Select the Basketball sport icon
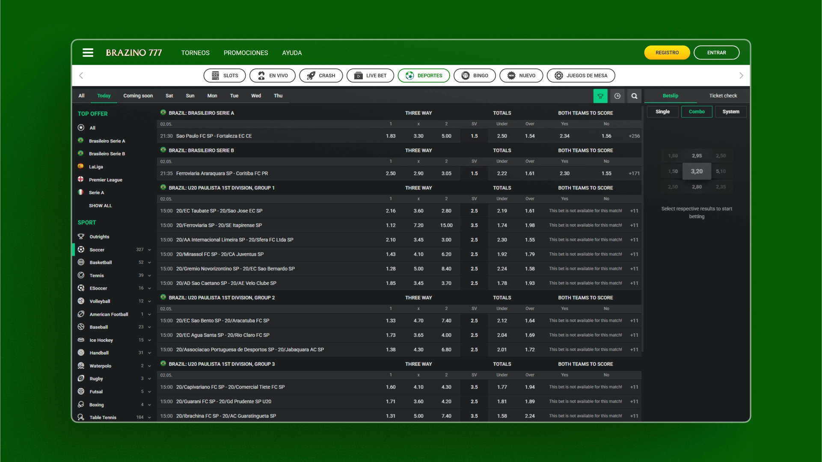This screenshot has height=462, width=822. pyautogui.click(x=81, y=262)
